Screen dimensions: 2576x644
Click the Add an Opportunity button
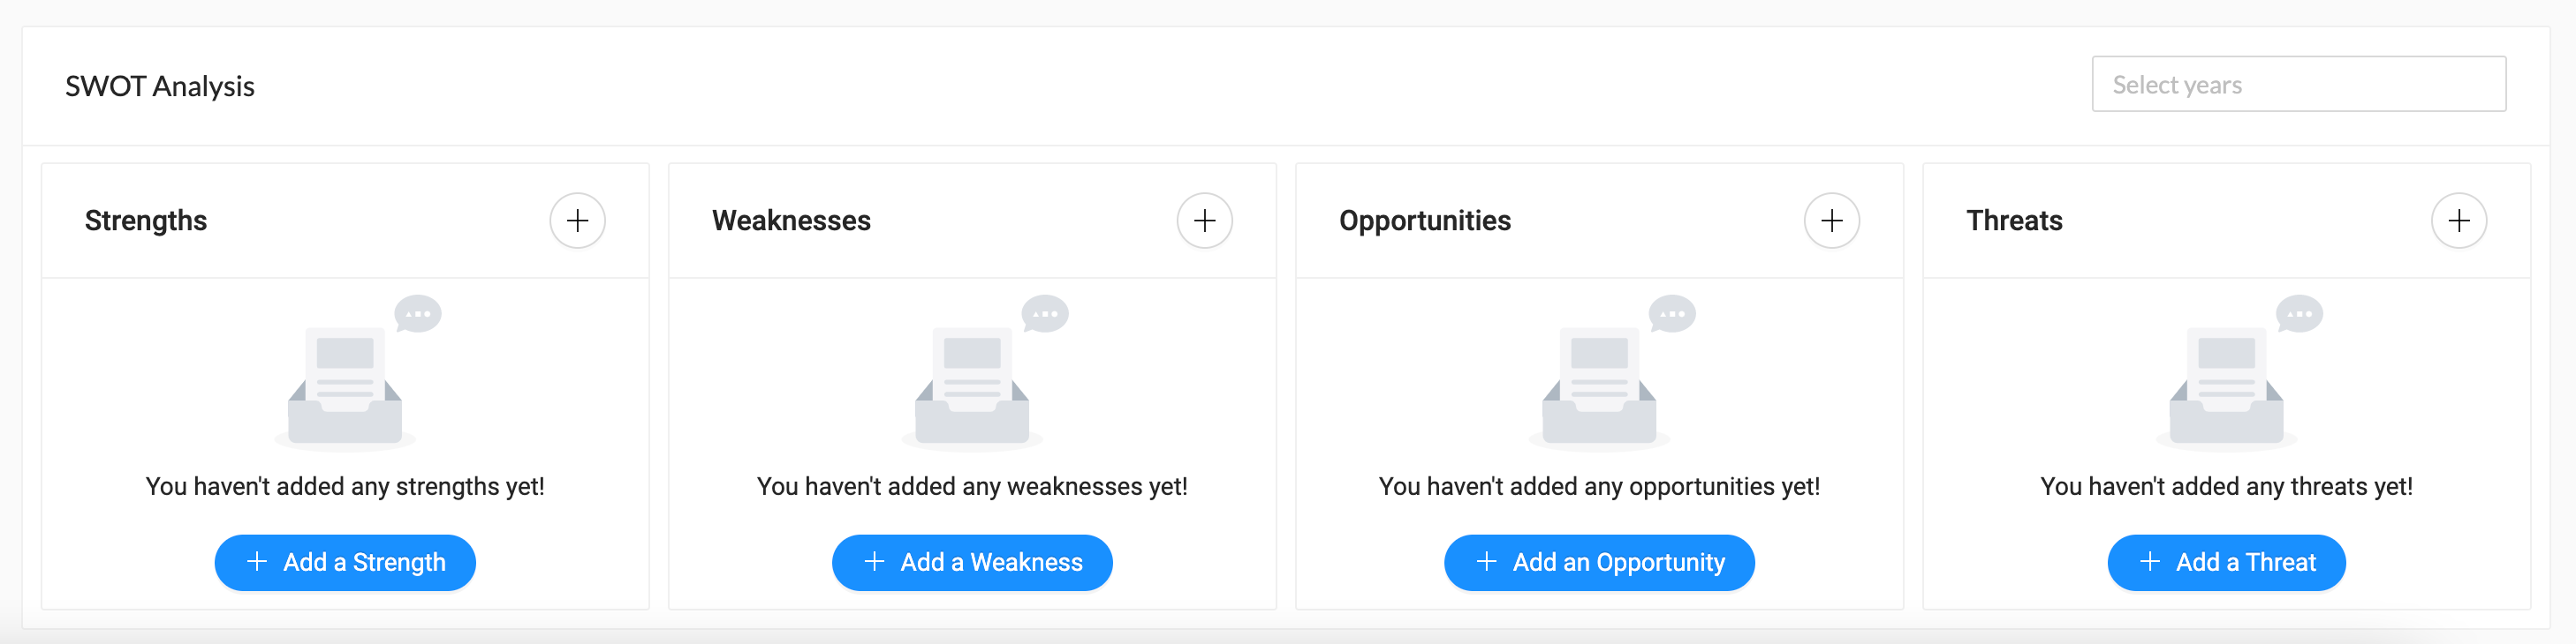(1599, 562)
